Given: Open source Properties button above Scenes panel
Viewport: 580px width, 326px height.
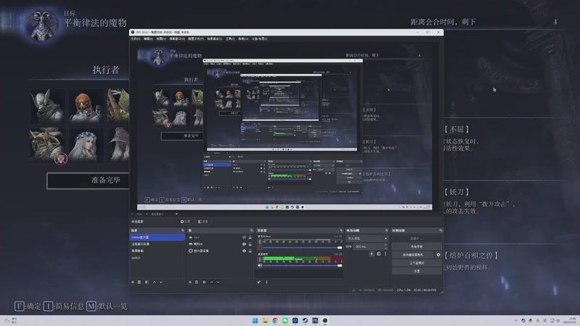Looking at the screenshot, I should click(x=186, y=222).
